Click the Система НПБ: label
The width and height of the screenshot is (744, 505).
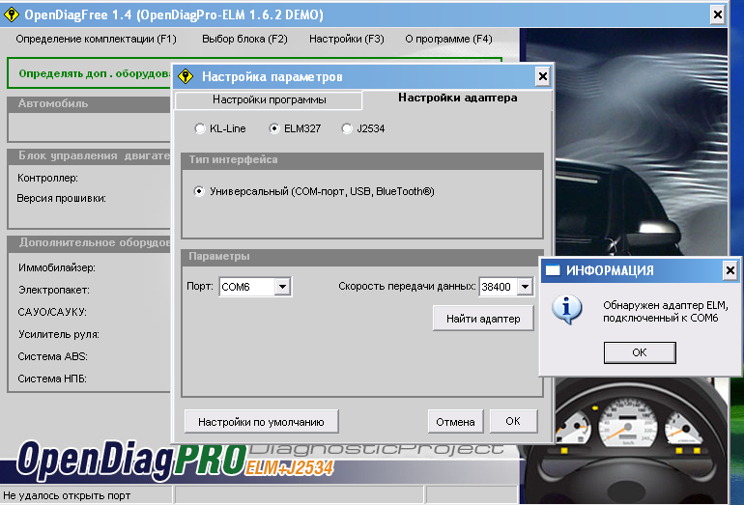(52, 379)
